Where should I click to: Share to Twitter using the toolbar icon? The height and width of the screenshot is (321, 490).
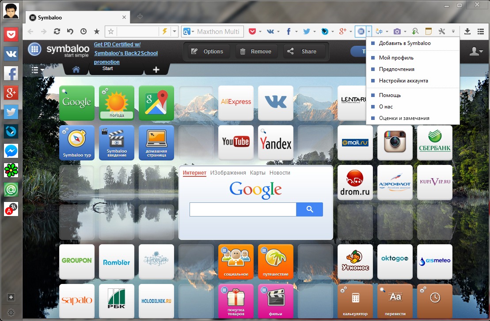tap(306, 31)
